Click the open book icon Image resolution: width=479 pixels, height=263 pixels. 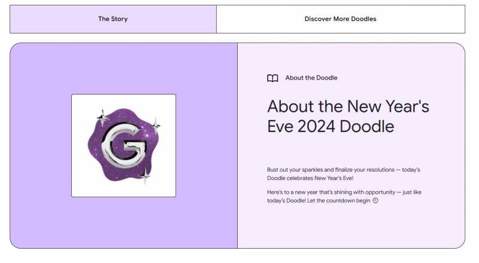272,78
